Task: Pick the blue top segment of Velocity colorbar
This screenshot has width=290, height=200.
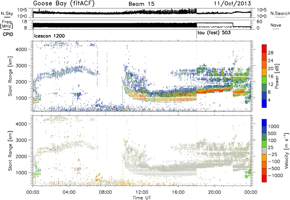Action: (264, 123)
